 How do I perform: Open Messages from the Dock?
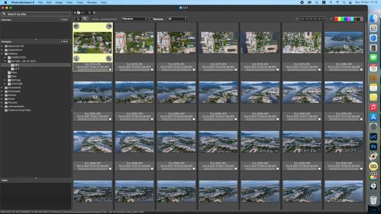tap(373, 58)
